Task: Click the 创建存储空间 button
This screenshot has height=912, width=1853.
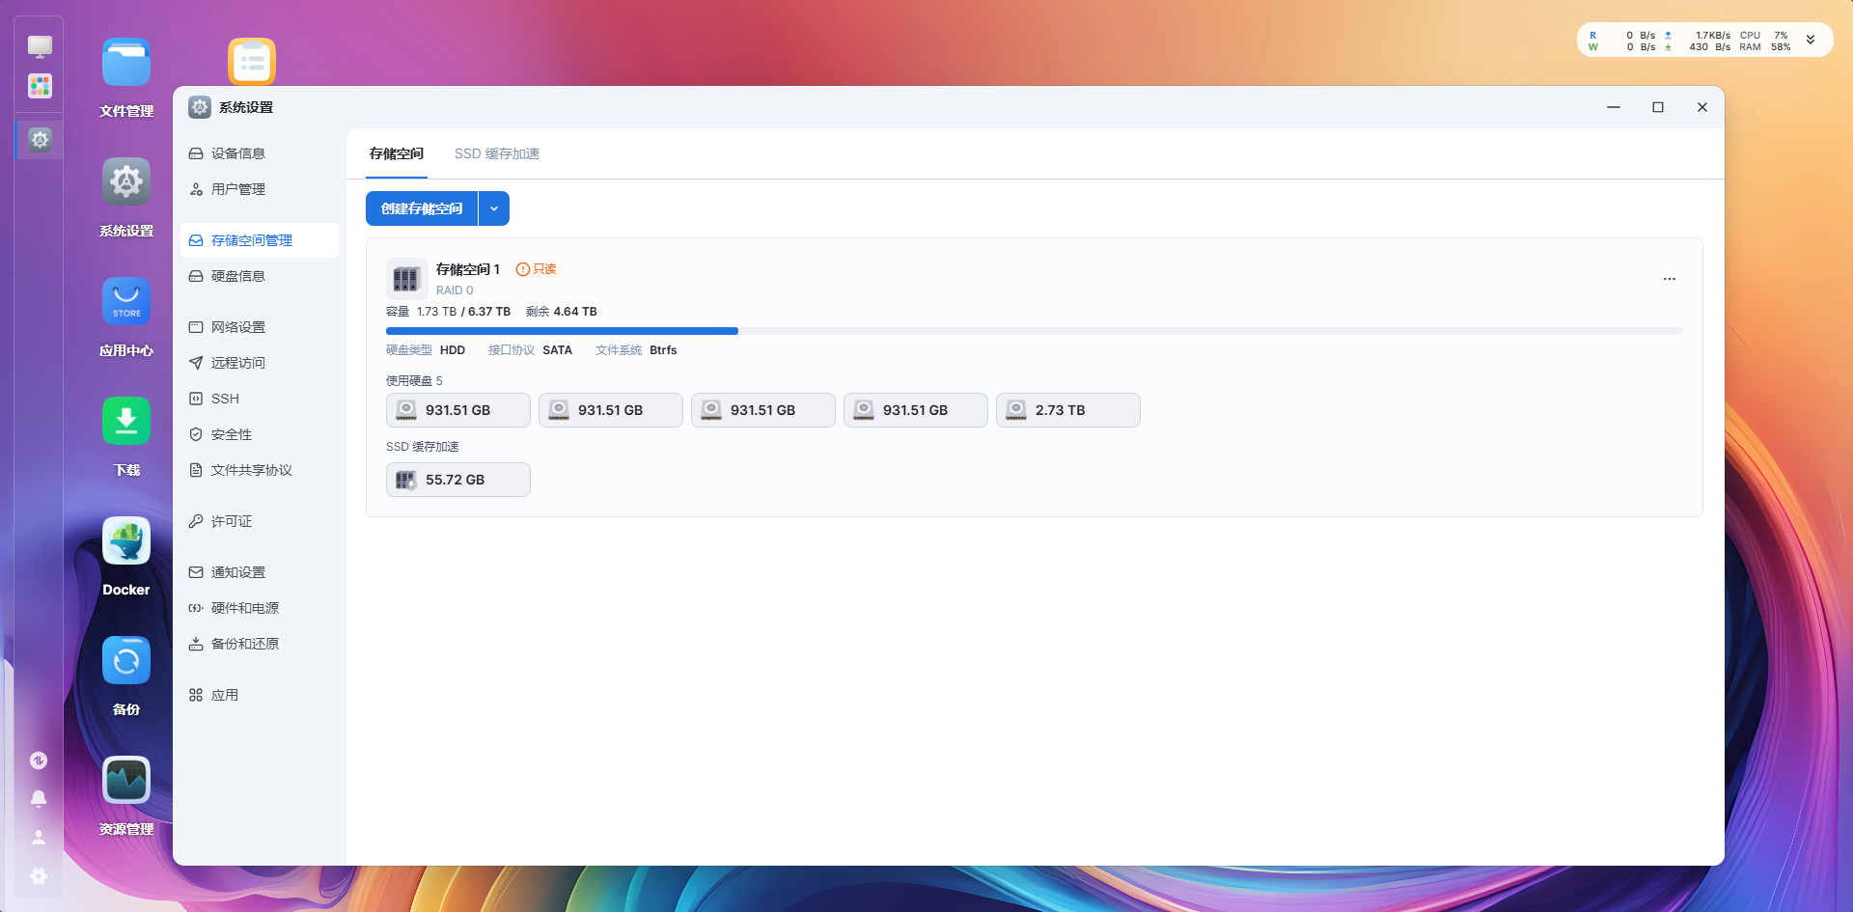Action: click(422, 208)
